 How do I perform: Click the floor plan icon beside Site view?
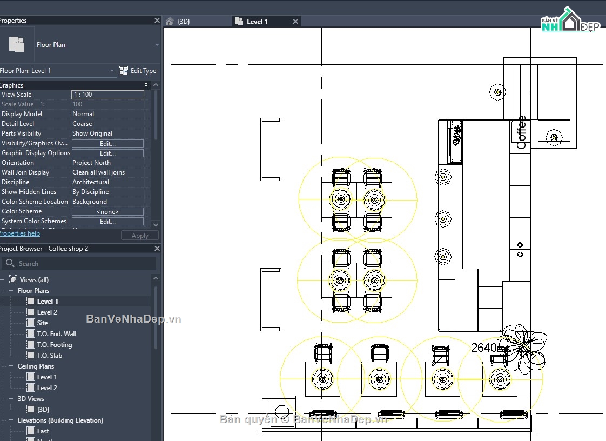click(x=31, y=323)
